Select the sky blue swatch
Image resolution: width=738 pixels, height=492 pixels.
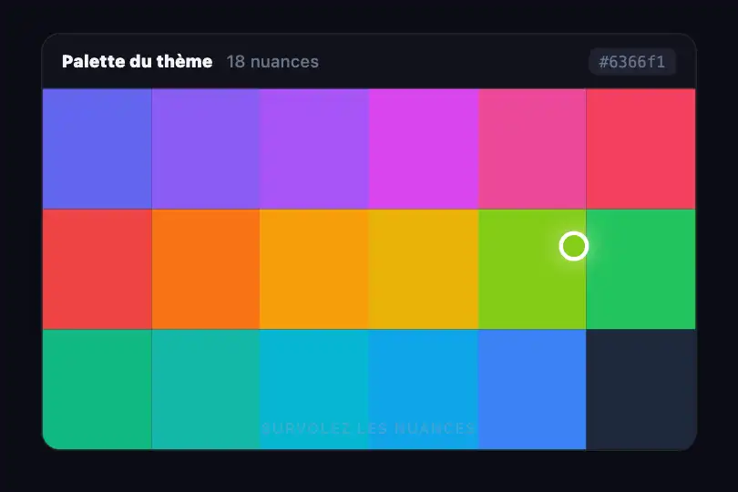point(424,389)
